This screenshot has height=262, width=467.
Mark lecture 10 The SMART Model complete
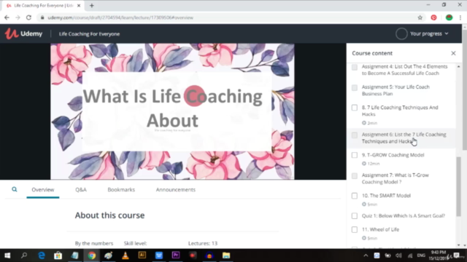tap(355, 196)
